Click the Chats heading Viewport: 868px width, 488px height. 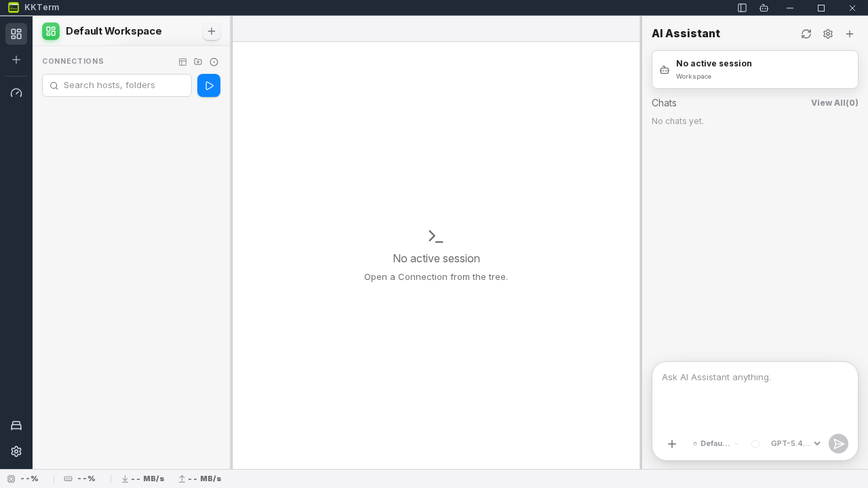coord(664,103)
